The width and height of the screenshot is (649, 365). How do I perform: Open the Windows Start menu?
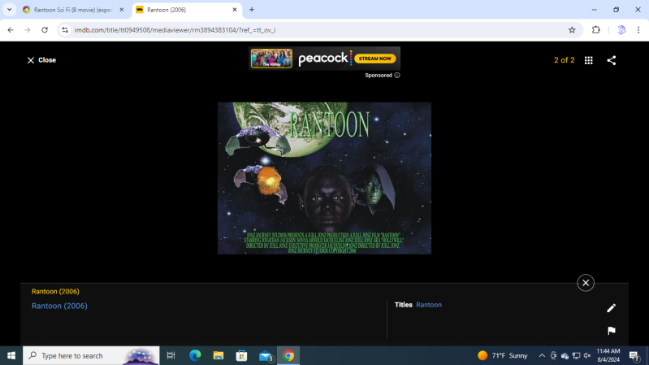tap(11, 355)
